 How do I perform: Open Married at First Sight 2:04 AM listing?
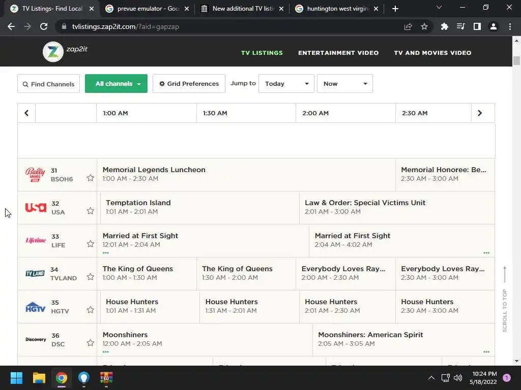click(402, 240)
